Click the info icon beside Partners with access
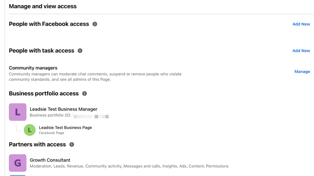Screen dimensions: 314x176 (x=71, y=144)
